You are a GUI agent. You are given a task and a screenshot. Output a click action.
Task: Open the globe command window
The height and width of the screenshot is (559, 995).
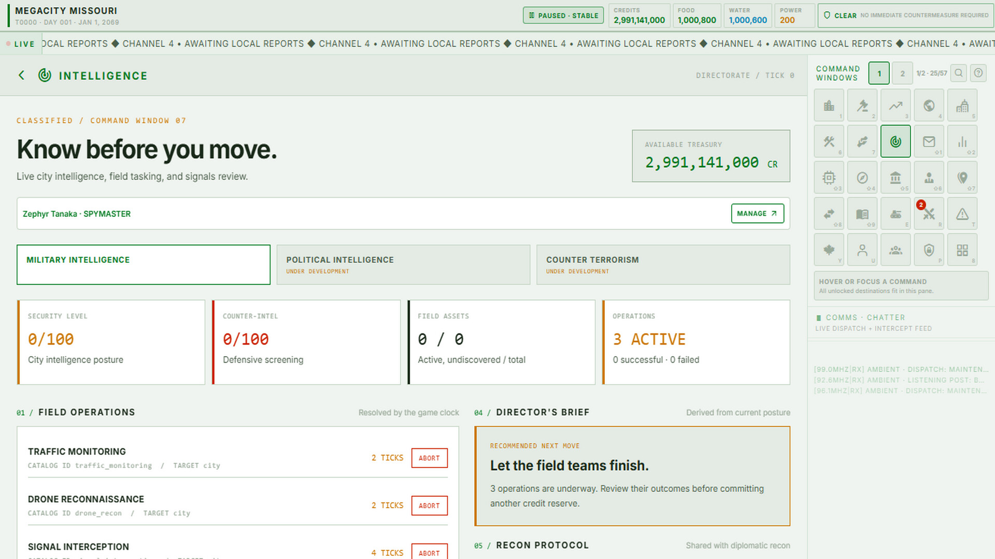[929, 105]
